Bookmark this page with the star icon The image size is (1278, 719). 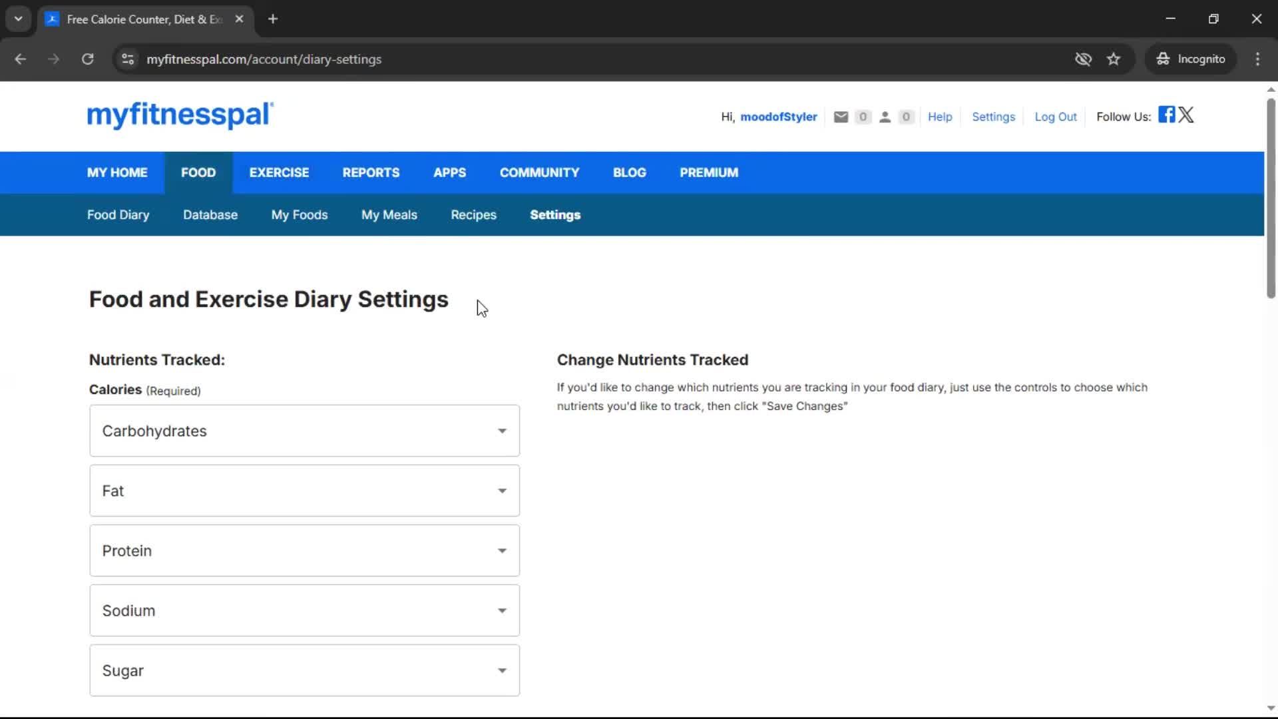[1114, 59]
